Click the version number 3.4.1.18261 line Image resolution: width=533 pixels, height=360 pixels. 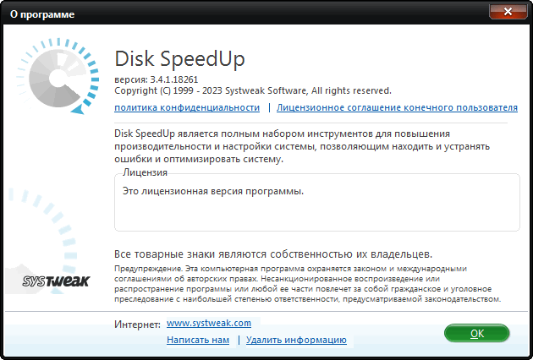[162, 79]
